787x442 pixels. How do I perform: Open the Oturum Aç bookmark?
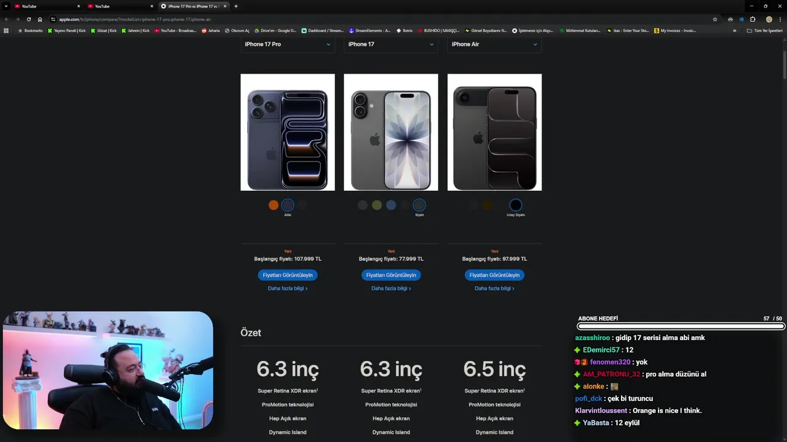pos(237,30)
